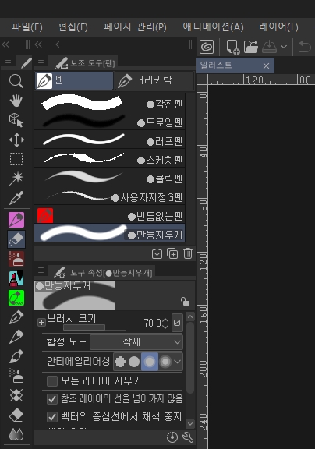This screenshot has height=449, width=315.
Task: Toggle the 모든 레이어 지우기 checkbox
Action: click(52, 381)
